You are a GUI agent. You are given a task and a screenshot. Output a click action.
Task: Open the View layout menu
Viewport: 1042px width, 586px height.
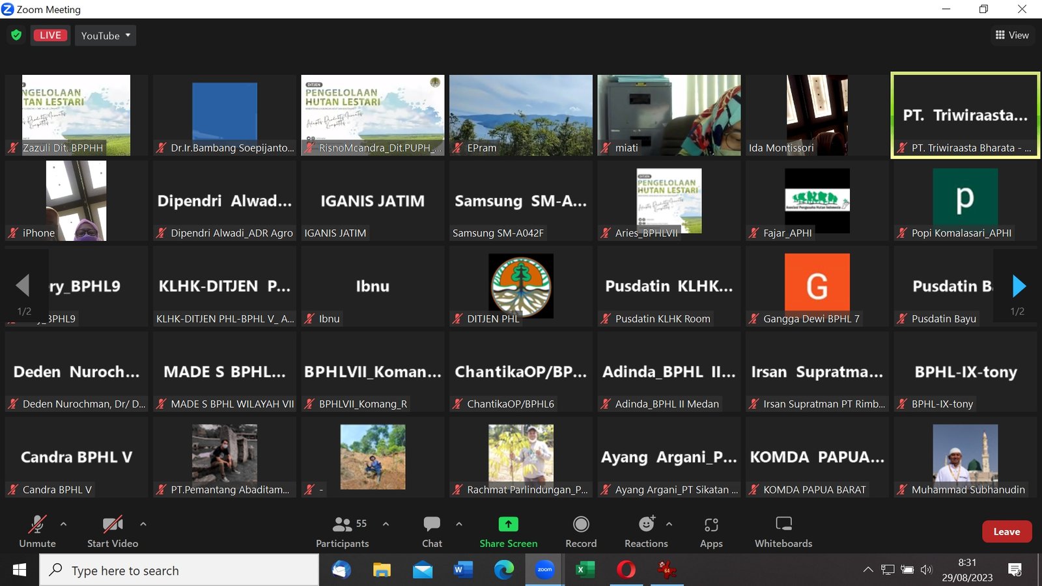[1012, 35]
